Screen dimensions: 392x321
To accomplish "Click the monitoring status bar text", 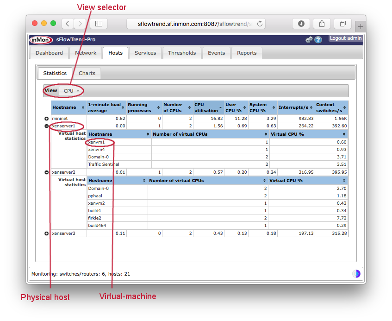I will (x=81, y=274).
